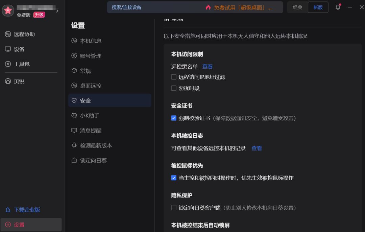Click the 安全证书 heading

[181, 106]
